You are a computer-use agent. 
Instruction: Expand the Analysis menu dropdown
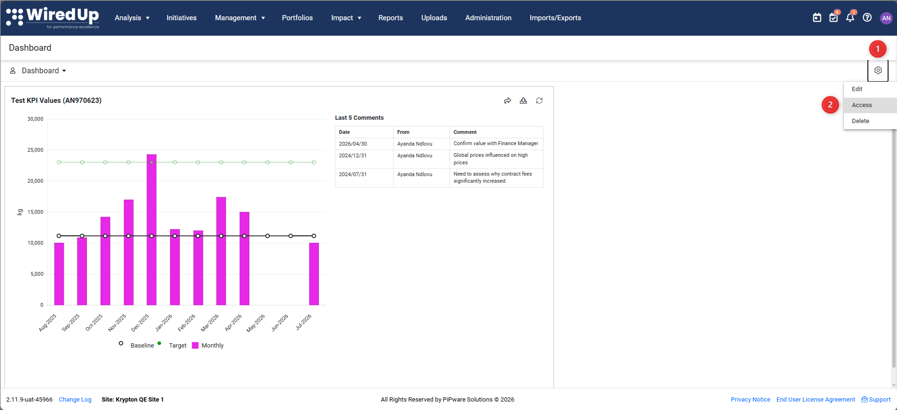coord(132,18)
